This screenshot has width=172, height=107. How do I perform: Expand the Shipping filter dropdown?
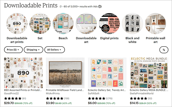(x=34, y=50)
